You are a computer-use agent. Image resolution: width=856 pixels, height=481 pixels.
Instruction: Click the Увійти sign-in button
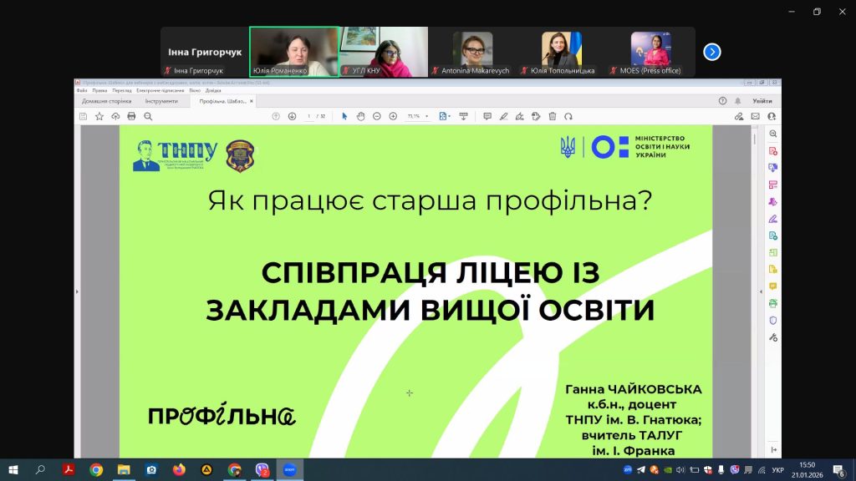[x=762, y=101]
